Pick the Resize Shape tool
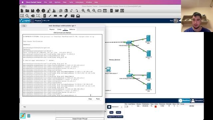The image size is (213, 120). 38,16
